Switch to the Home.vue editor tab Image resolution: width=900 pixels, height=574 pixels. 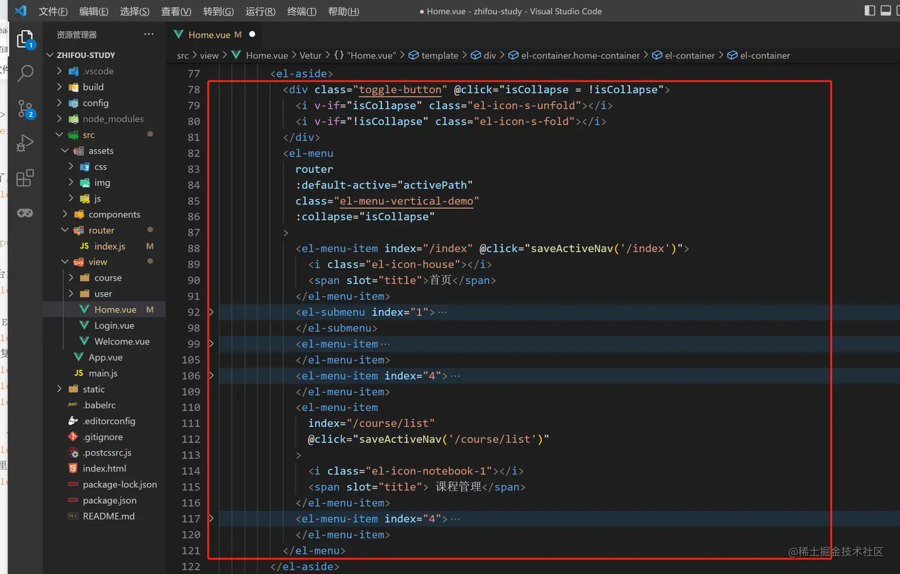coord(214,34)
